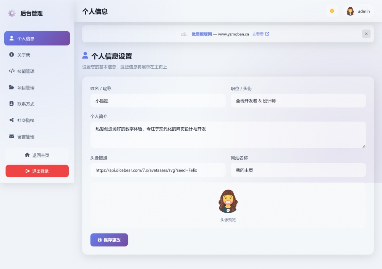Close the 优质模版网 banner
This screenshot has width=382, height=269.
coord(366,34)
